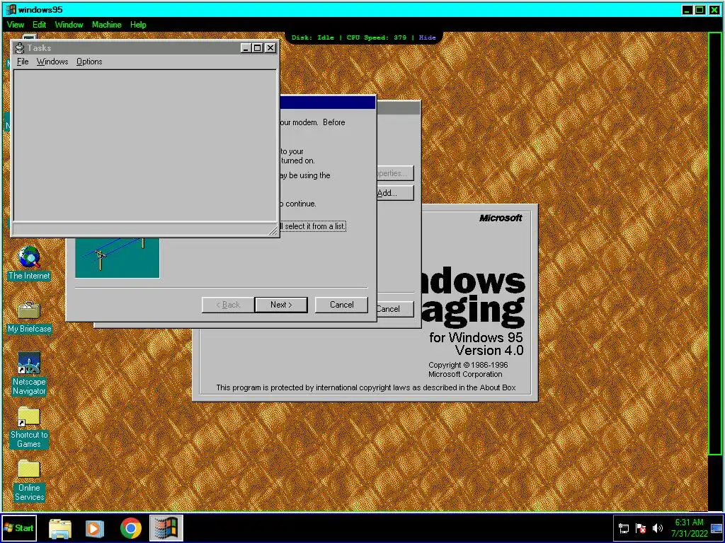Click the Tasks window resize grip
Image resolution: width=725 pixels, height=543 pixels.
pyautogui.click(x=273, y=230)
